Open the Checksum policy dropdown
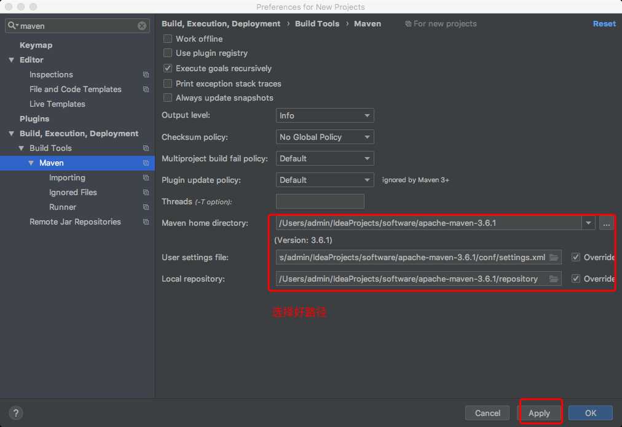The image size is (622, 427). [325, 137]
